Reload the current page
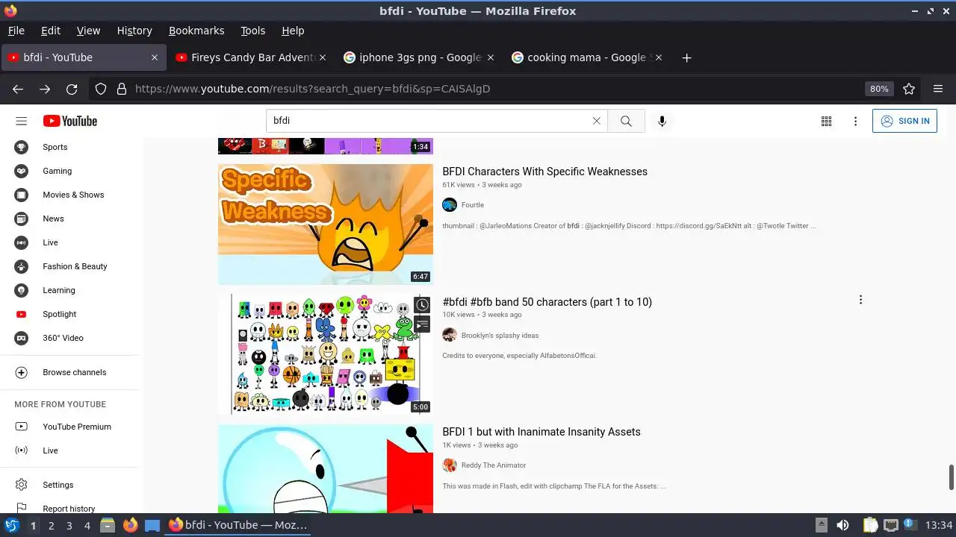 (x=72, y=89)
